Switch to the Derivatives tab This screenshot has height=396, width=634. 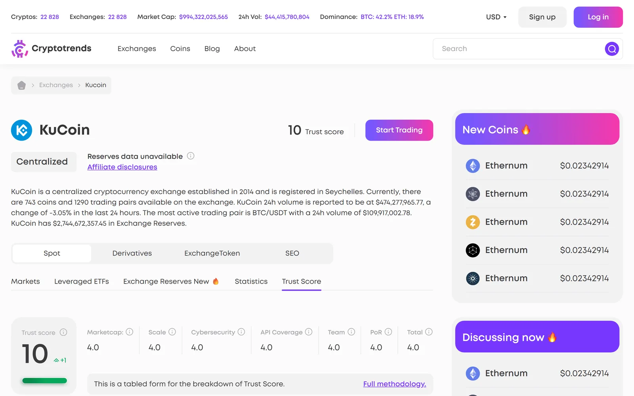(132, 253)
